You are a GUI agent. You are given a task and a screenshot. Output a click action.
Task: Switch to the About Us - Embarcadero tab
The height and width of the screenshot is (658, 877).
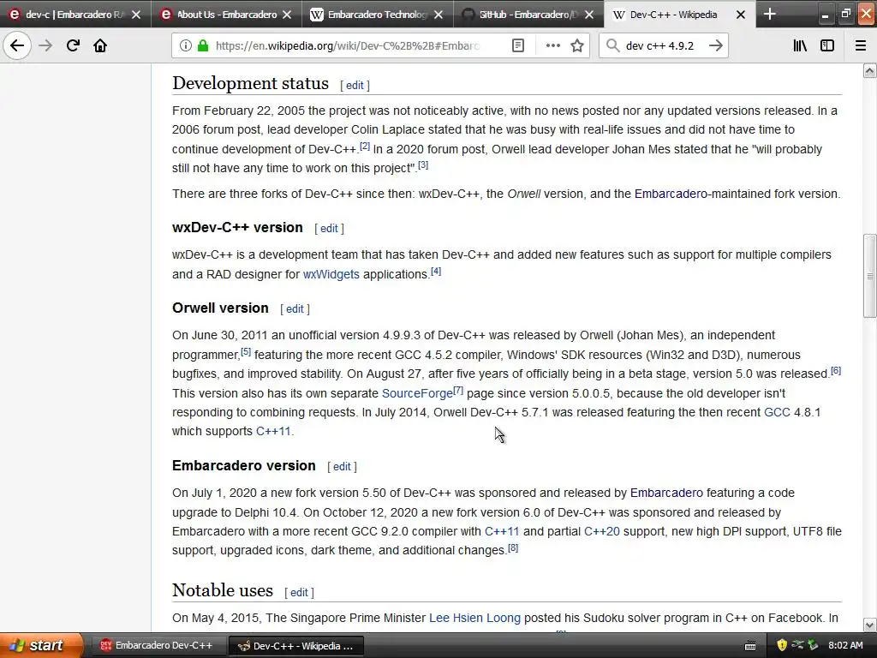226,15
